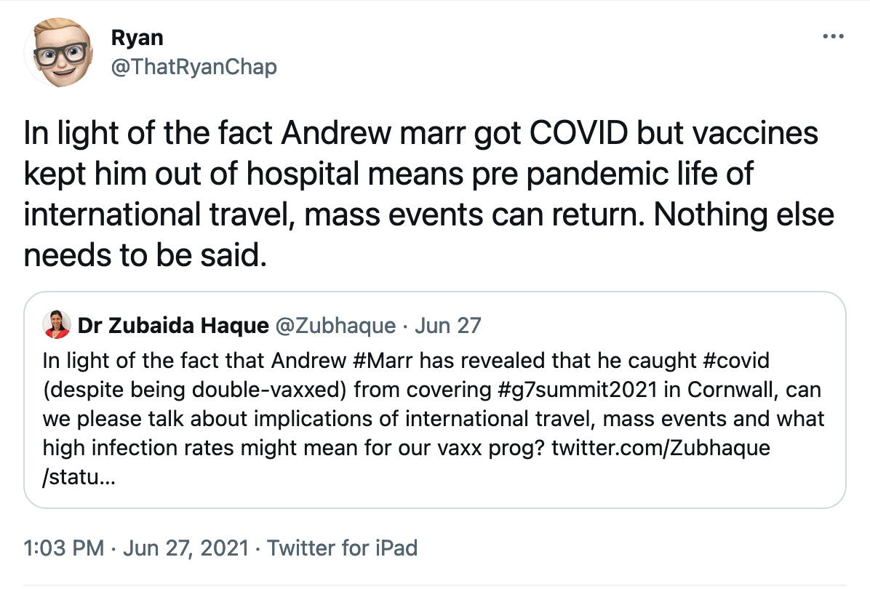
Task: Open Ryan's profile via display name
Action: (x=137, y=38)
